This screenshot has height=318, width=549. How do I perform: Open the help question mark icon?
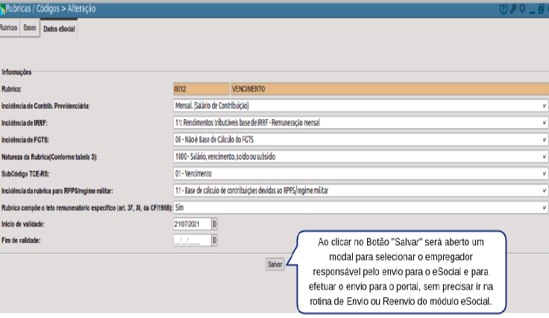pyautogui.click(x=503, y=9)
